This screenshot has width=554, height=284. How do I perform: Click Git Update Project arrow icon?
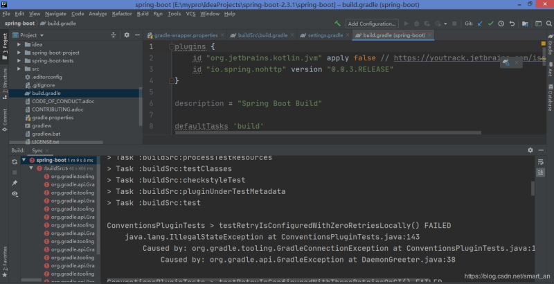click(x=479, y=23)
